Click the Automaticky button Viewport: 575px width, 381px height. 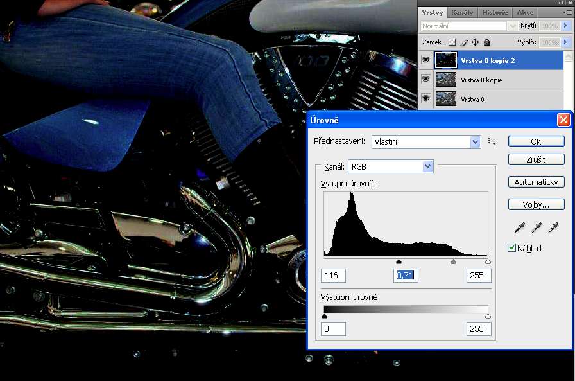[536, 182]
